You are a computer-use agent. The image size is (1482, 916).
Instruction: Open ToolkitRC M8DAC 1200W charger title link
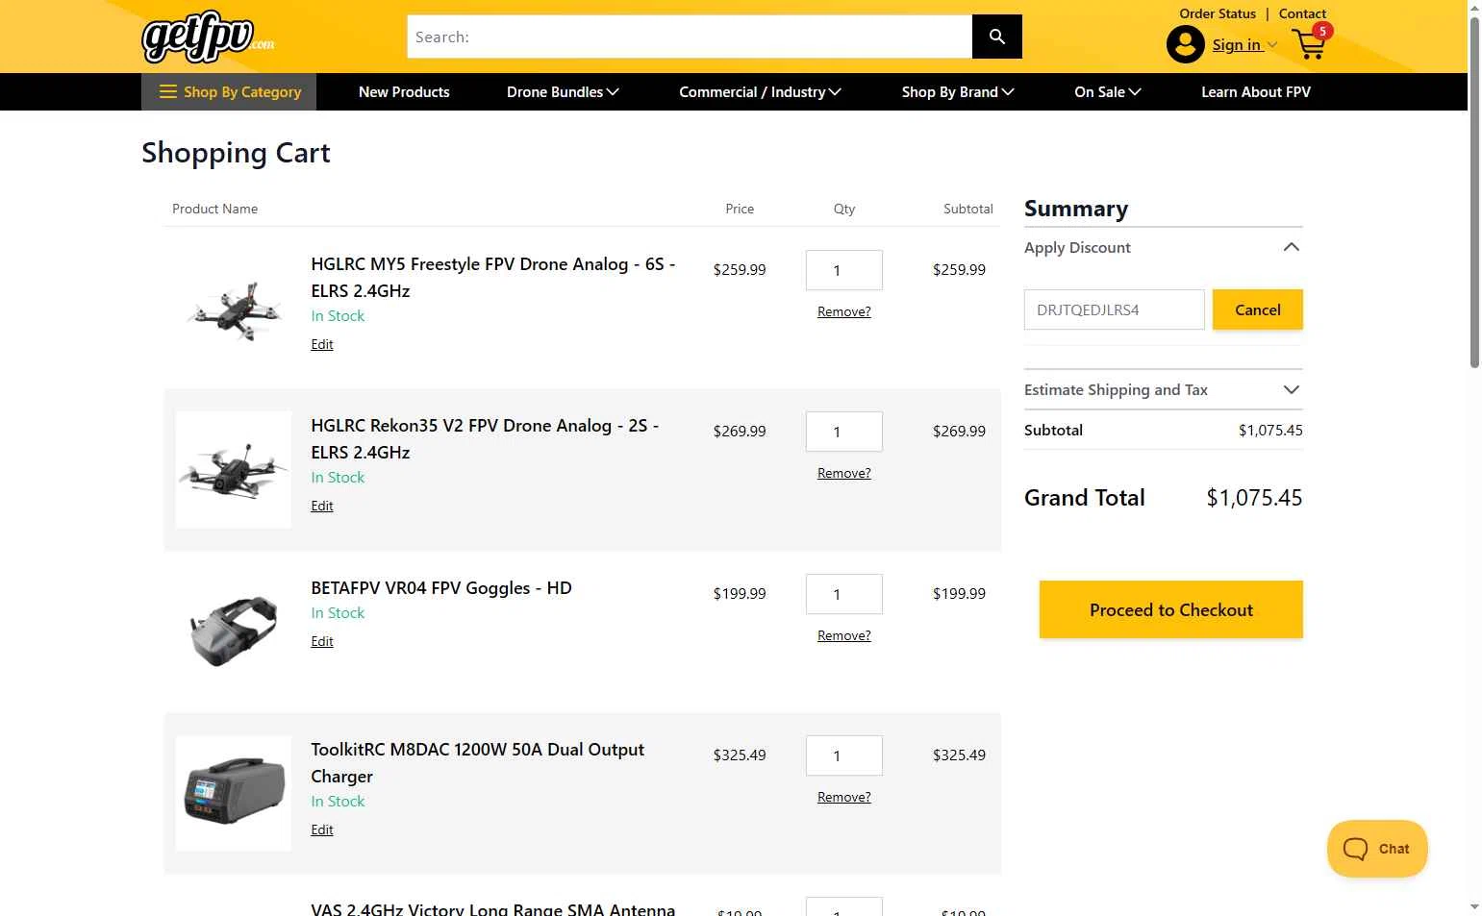(x=477, y=762)
